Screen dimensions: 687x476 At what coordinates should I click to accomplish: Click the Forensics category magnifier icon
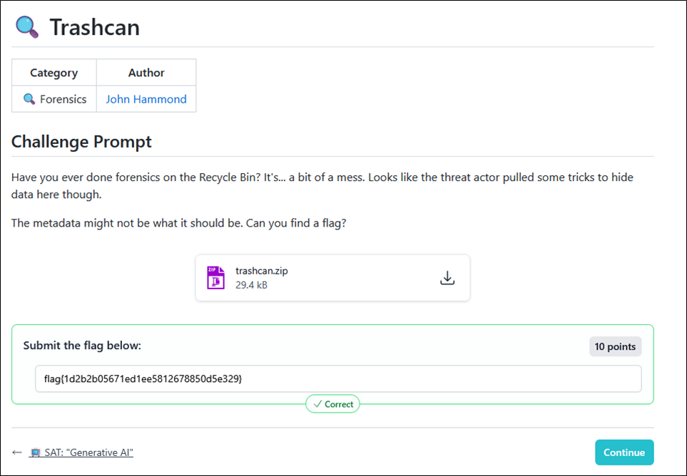coord(29,99)
